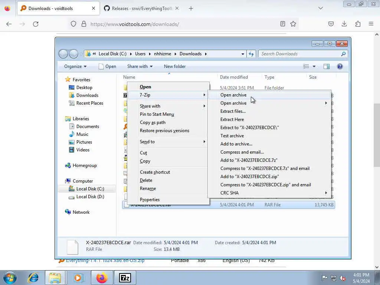
Task: Choose Extract Here in 7-Zip submenu
Action: [269, 119]
